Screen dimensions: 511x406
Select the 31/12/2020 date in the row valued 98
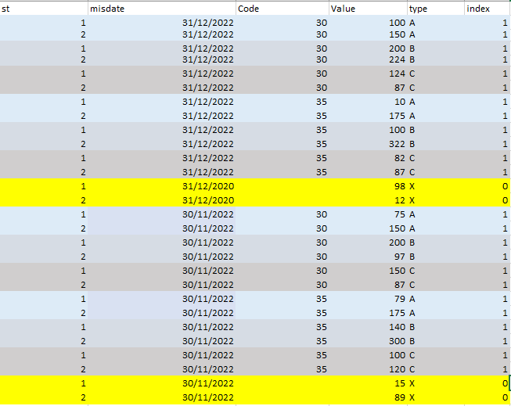(162, 186)
